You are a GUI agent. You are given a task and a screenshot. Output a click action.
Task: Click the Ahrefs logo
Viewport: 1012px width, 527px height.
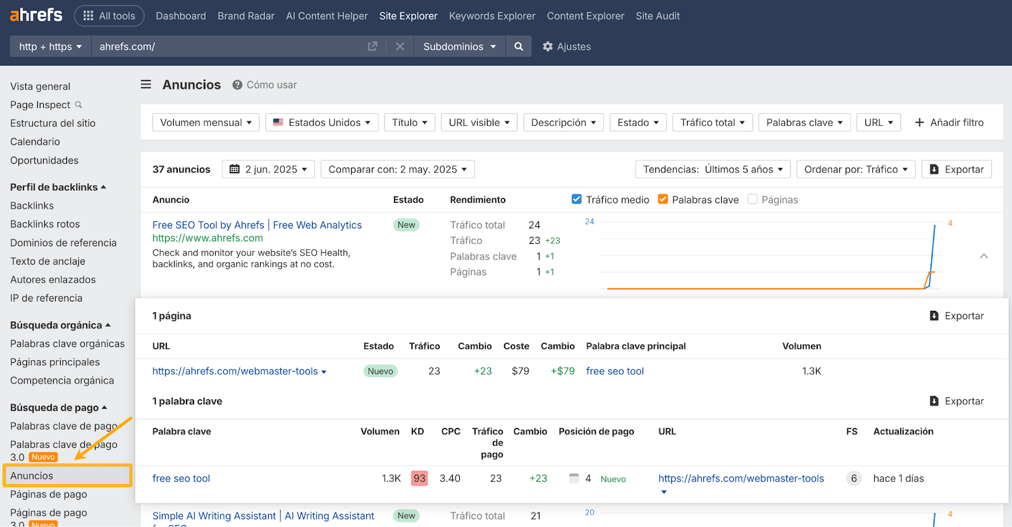pos(36,15)
